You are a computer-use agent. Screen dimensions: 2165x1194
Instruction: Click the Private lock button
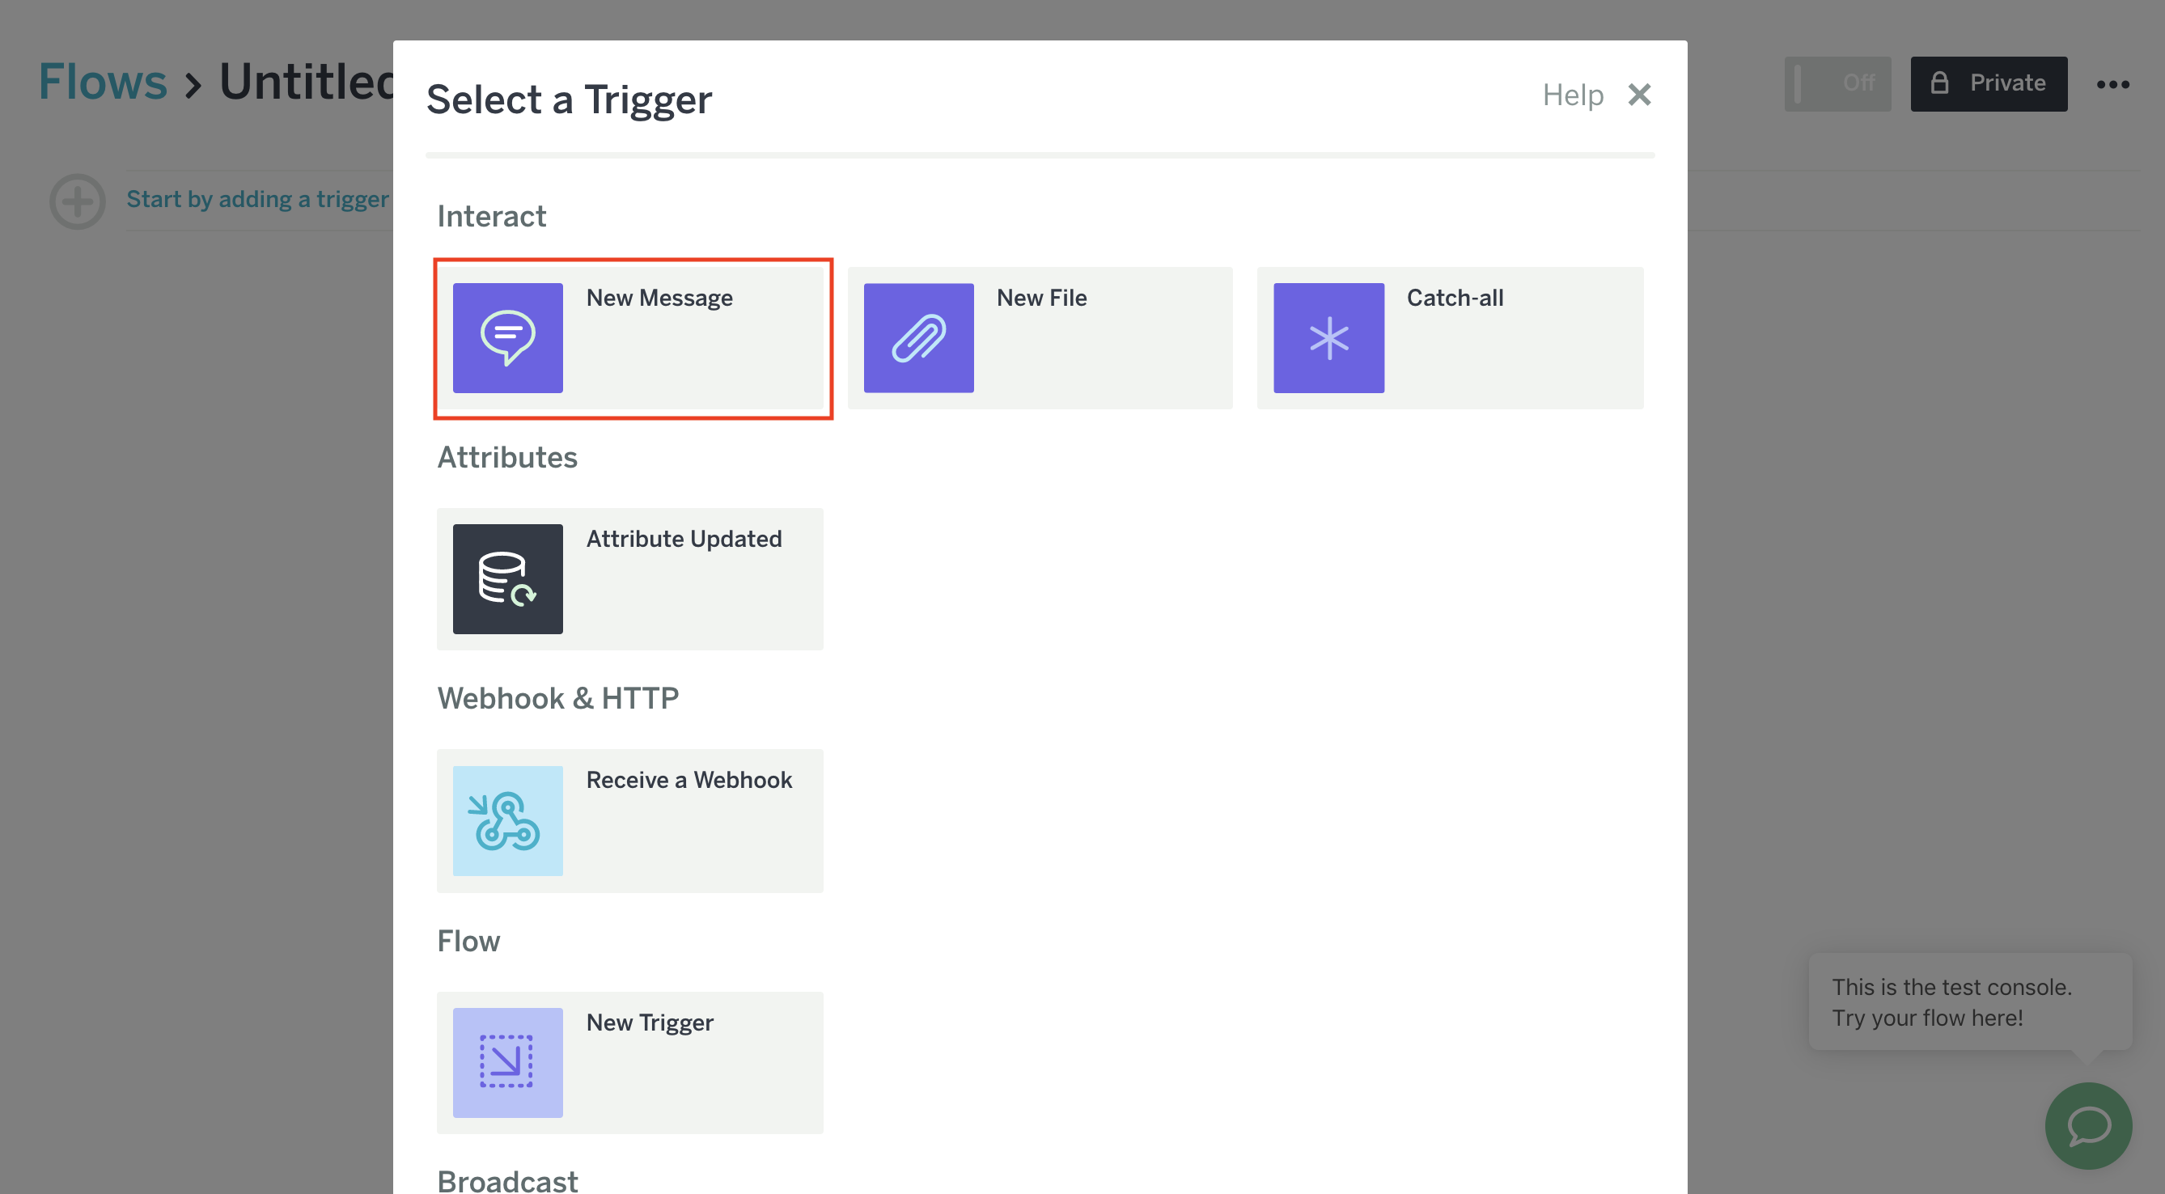1989,83
